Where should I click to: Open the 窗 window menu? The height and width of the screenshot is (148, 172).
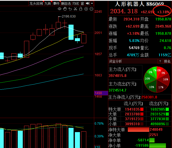82,3
